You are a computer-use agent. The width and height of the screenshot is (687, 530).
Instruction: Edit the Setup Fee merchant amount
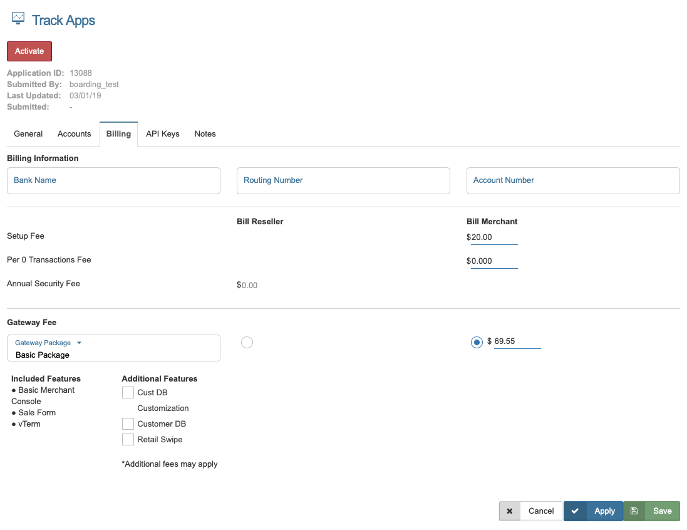[x=493, y=237]
